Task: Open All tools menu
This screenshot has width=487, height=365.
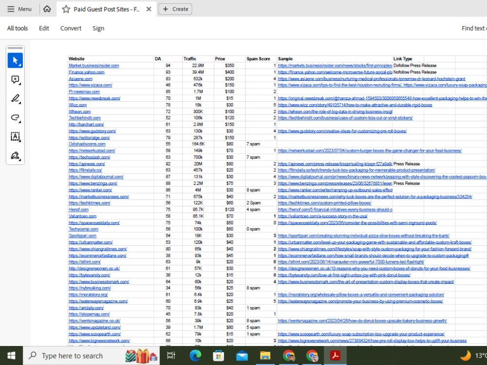Action: tap(18, 28)
